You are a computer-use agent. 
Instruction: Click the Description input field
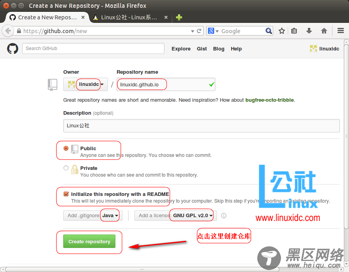pyautogui.click(x=202, y=126)
